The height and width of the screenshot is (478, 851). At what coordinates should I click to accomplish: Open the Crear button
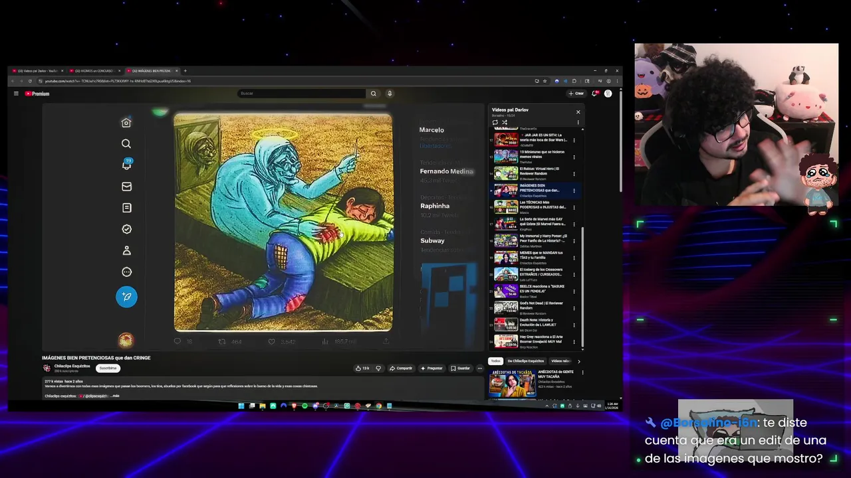click(576, 94)
